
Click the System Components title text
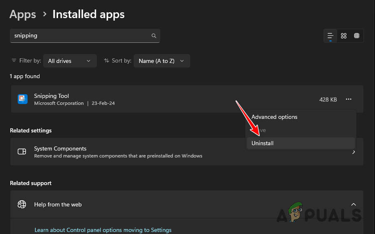60,148
